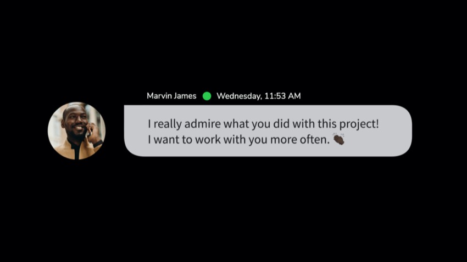This screenshot has width=467, height=262.
Task: Click the Wednesday, 11:53 AM timestamp
Action: 259,96
